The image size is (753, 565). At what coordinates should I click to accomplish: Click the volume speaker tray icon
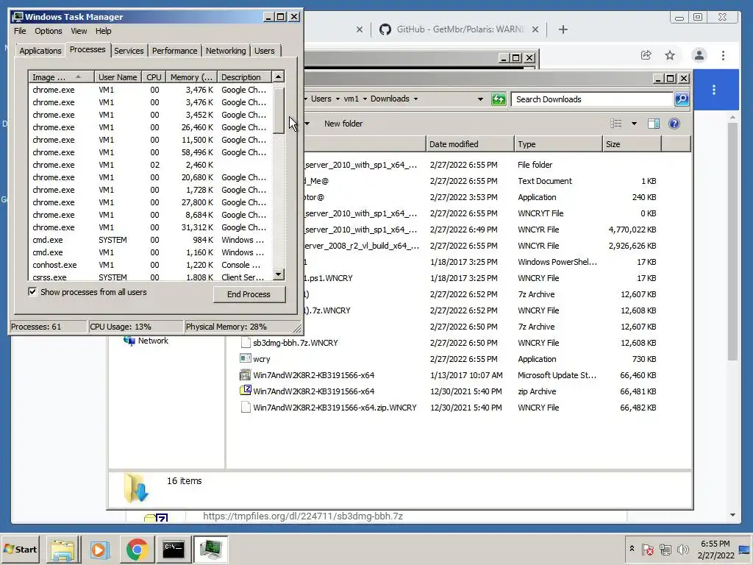(682, 549)
